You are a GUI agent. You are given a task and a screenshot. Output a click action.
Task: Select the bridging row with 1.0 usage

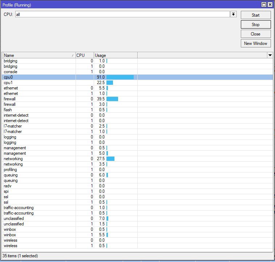138,61
